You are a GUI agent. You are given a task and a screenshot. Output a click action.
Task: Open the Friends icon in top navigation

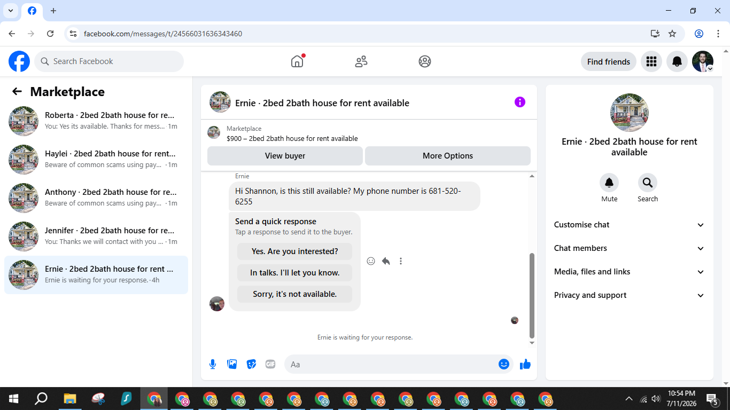361,61
